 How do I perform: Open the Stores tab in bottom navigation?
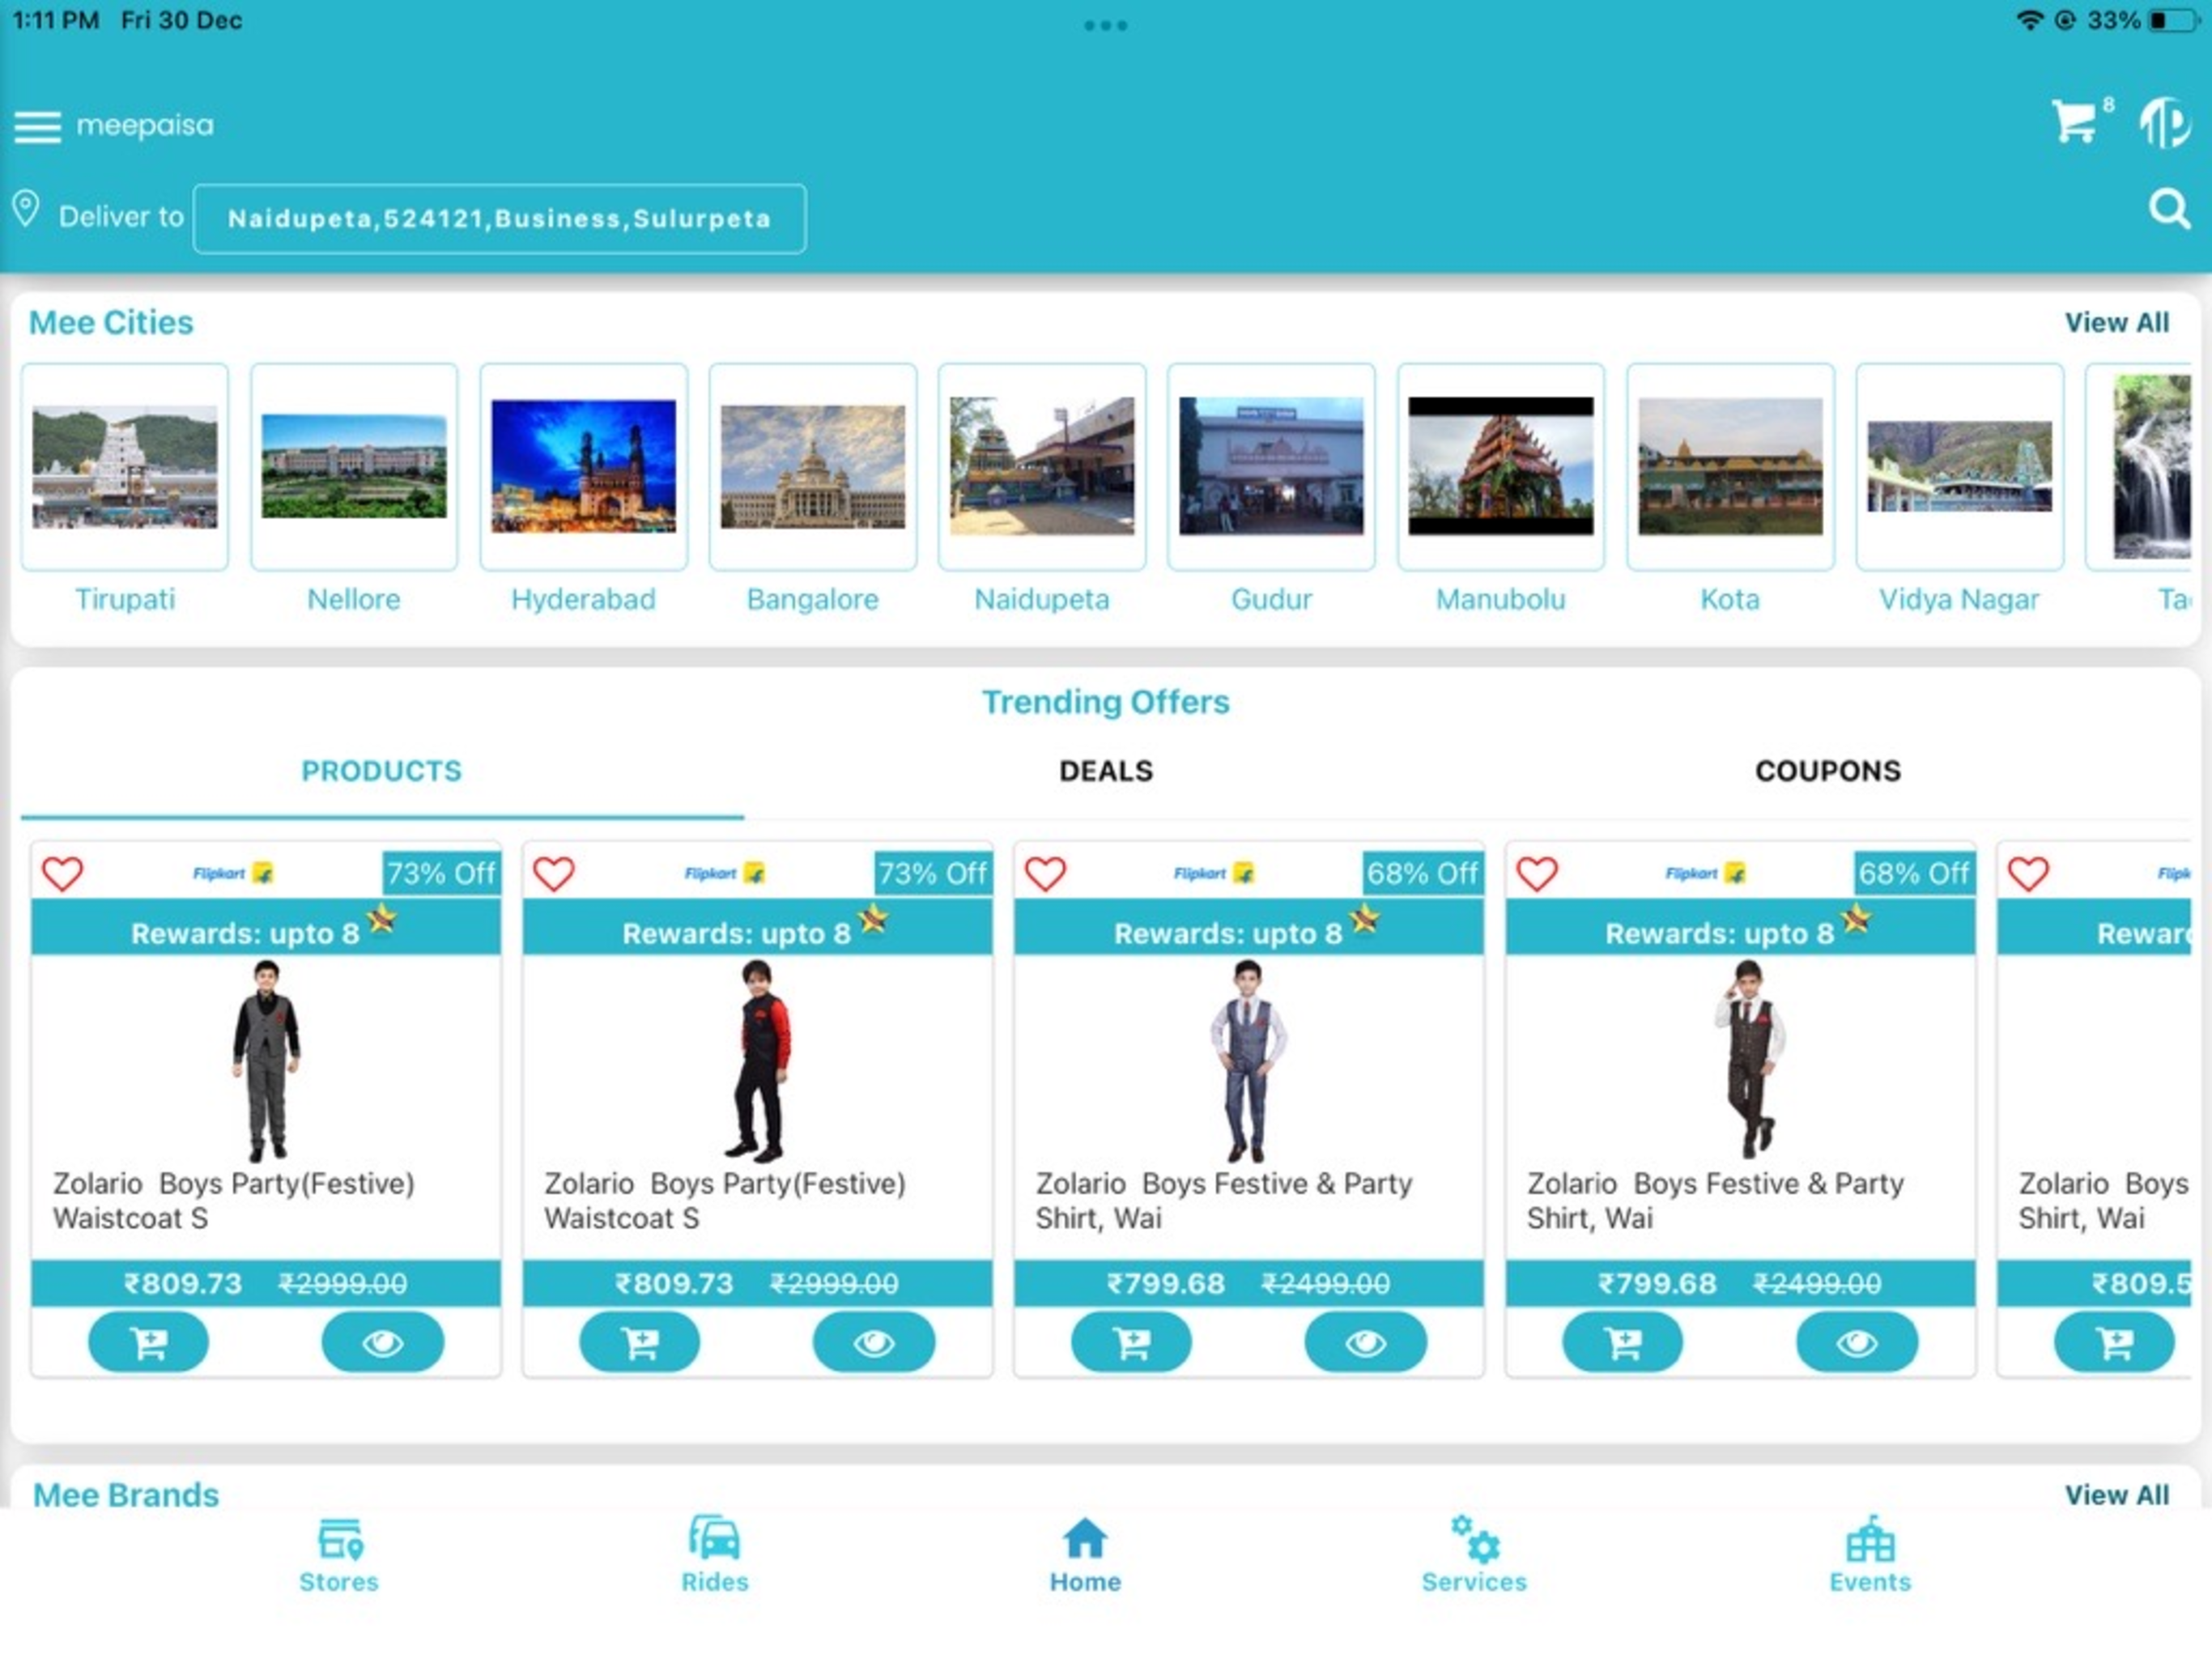[x=339, y=1555]
